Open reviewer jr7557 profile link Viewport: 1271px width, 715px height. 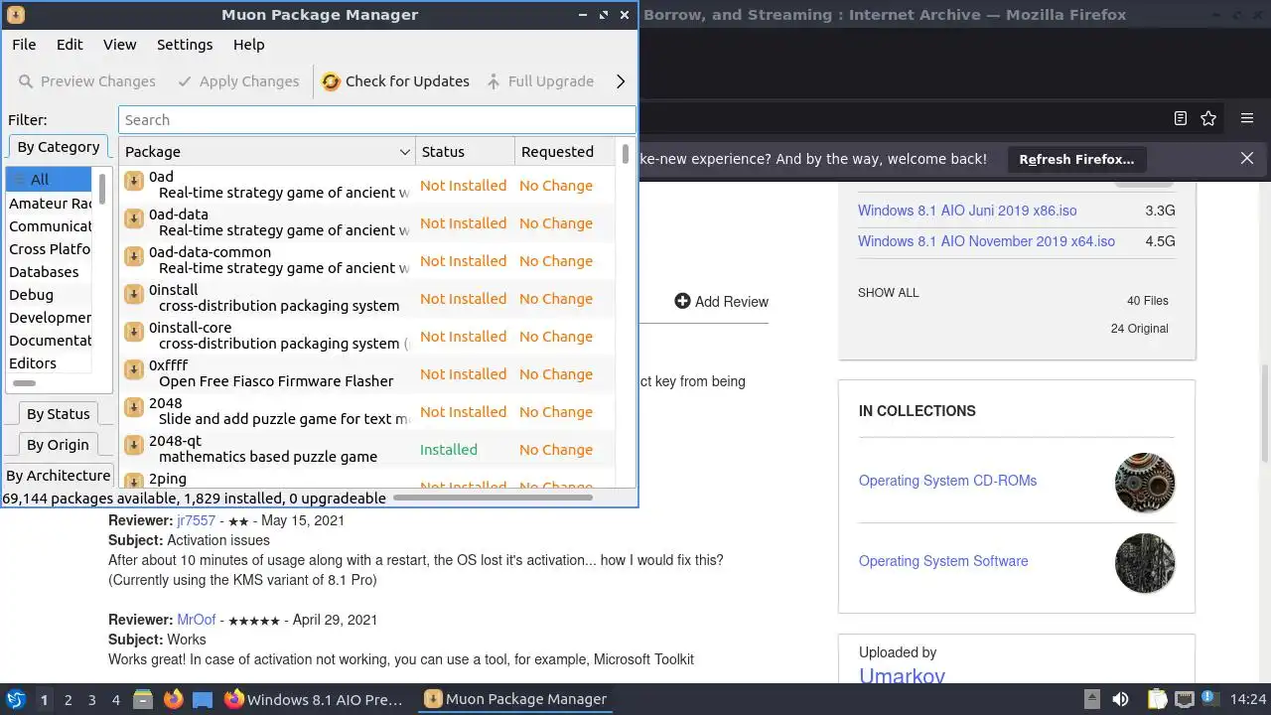coord(197,520)
